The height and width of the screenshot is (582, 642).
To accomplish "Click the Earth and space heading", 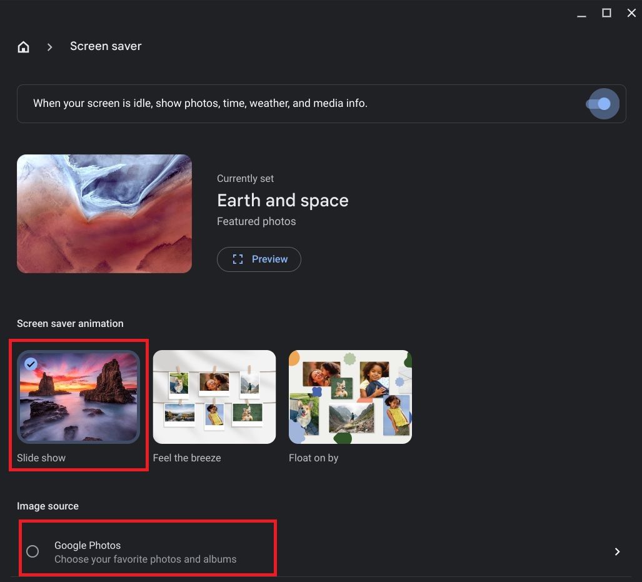I will point(283,200).
